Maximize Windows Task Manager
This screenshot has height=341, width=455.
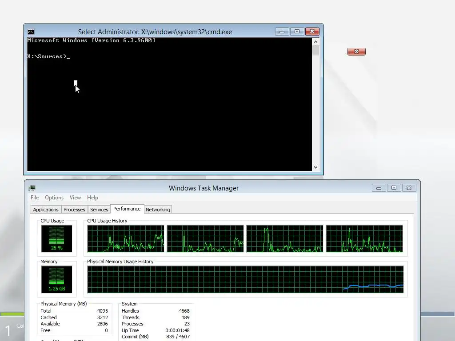[x=394, y=188]
